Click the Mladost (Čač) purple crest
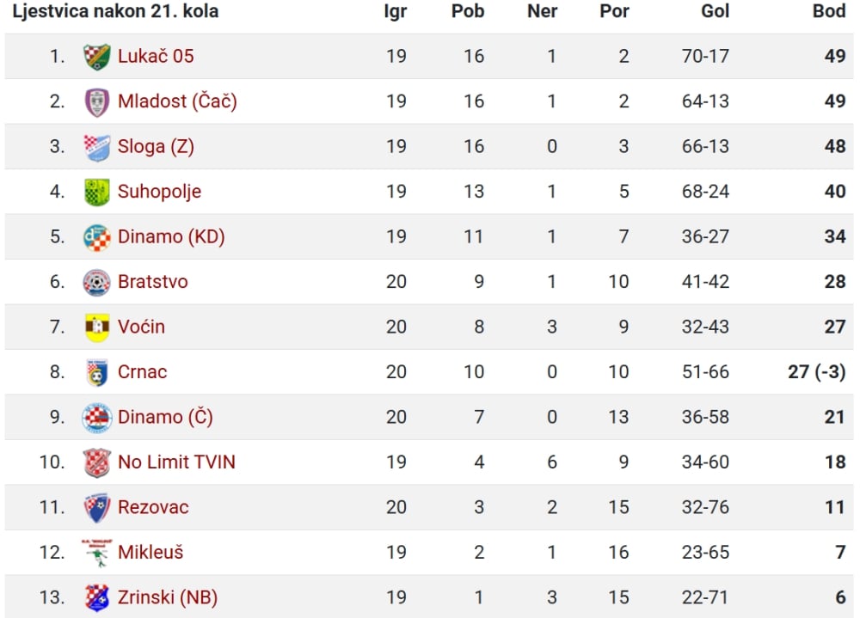This screenshot has height=618, width=860. (97, 102)
